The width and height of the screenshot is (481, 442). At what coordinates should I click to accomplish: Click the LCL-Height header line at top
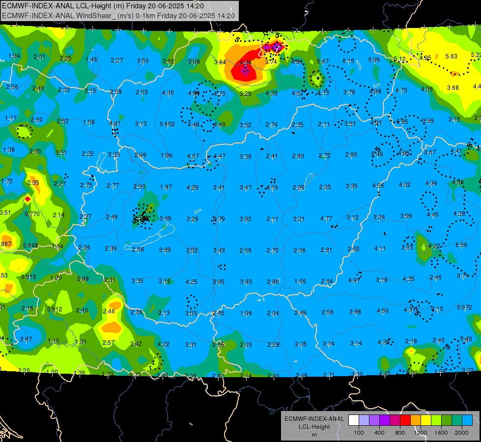(x=103, y=6)
